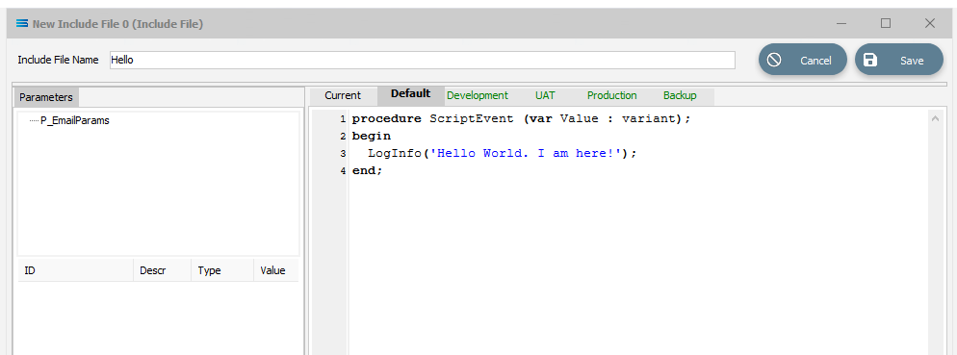Switch to the Production tab

[611, 96]
